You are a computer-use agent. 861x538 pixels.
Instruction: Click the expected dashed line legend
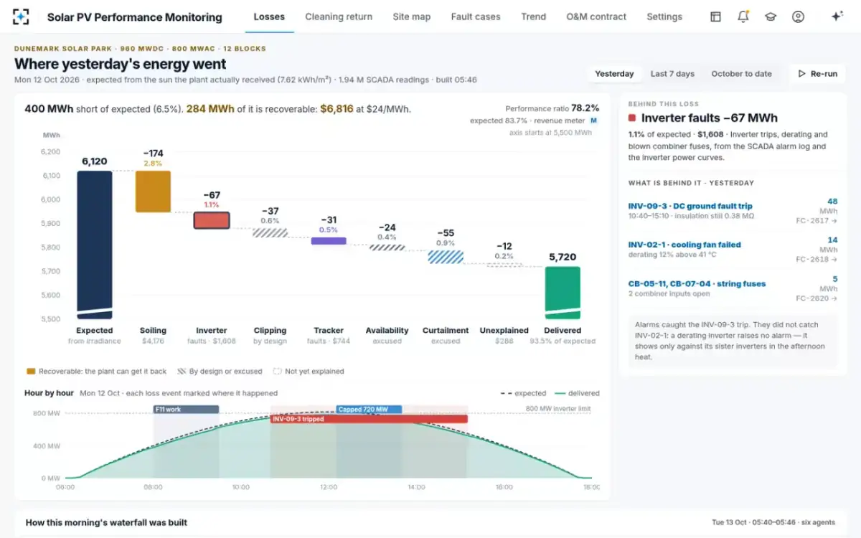[523, 393]
